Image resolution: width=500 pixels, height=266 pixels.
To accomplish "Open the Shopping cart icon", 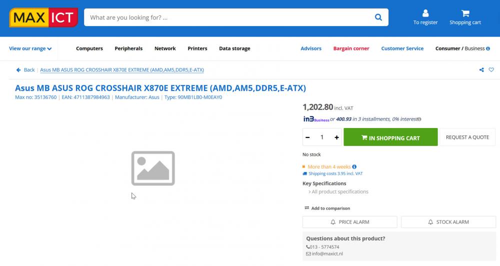I will (x=465, y=13).
